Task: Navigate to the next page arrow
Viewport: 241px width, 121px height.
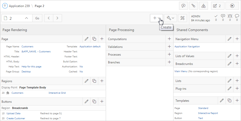Action: (x=57, y=18)
